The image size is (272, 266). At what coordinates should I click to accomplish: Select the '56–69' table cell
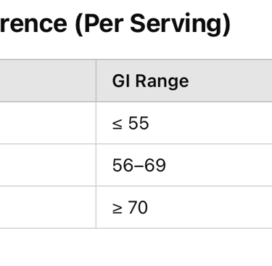(184, 165)
